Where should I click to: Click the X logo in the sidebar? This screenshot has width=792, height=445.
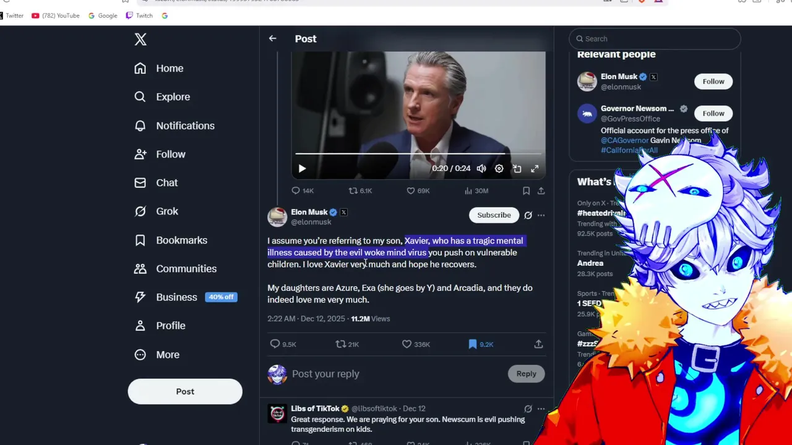click(140, 40)
